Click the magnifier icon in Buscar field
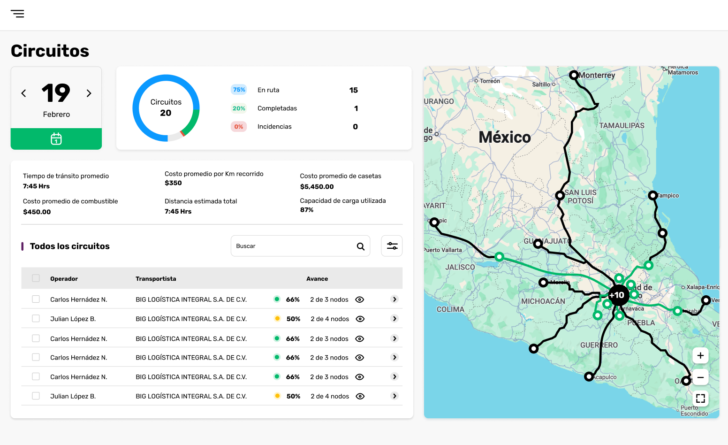The width and height of the screenshot is (728, 445). [361, 246]
